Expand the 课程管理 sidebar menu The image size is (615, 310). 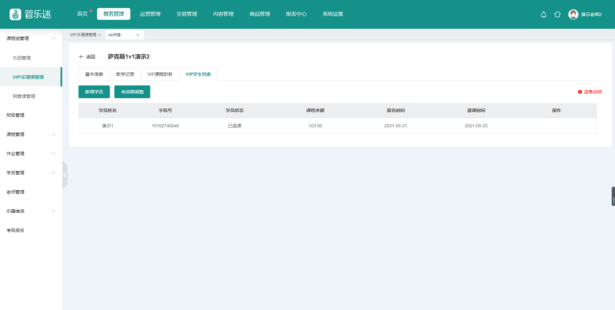tap(53, 134)
